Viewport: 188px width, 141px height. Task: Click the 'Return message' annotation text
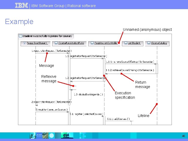coord(143,84)
